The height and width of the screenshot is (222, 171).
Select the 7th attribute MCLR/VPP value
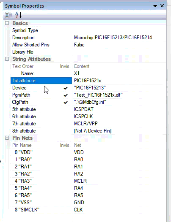(x=86, y=124)
